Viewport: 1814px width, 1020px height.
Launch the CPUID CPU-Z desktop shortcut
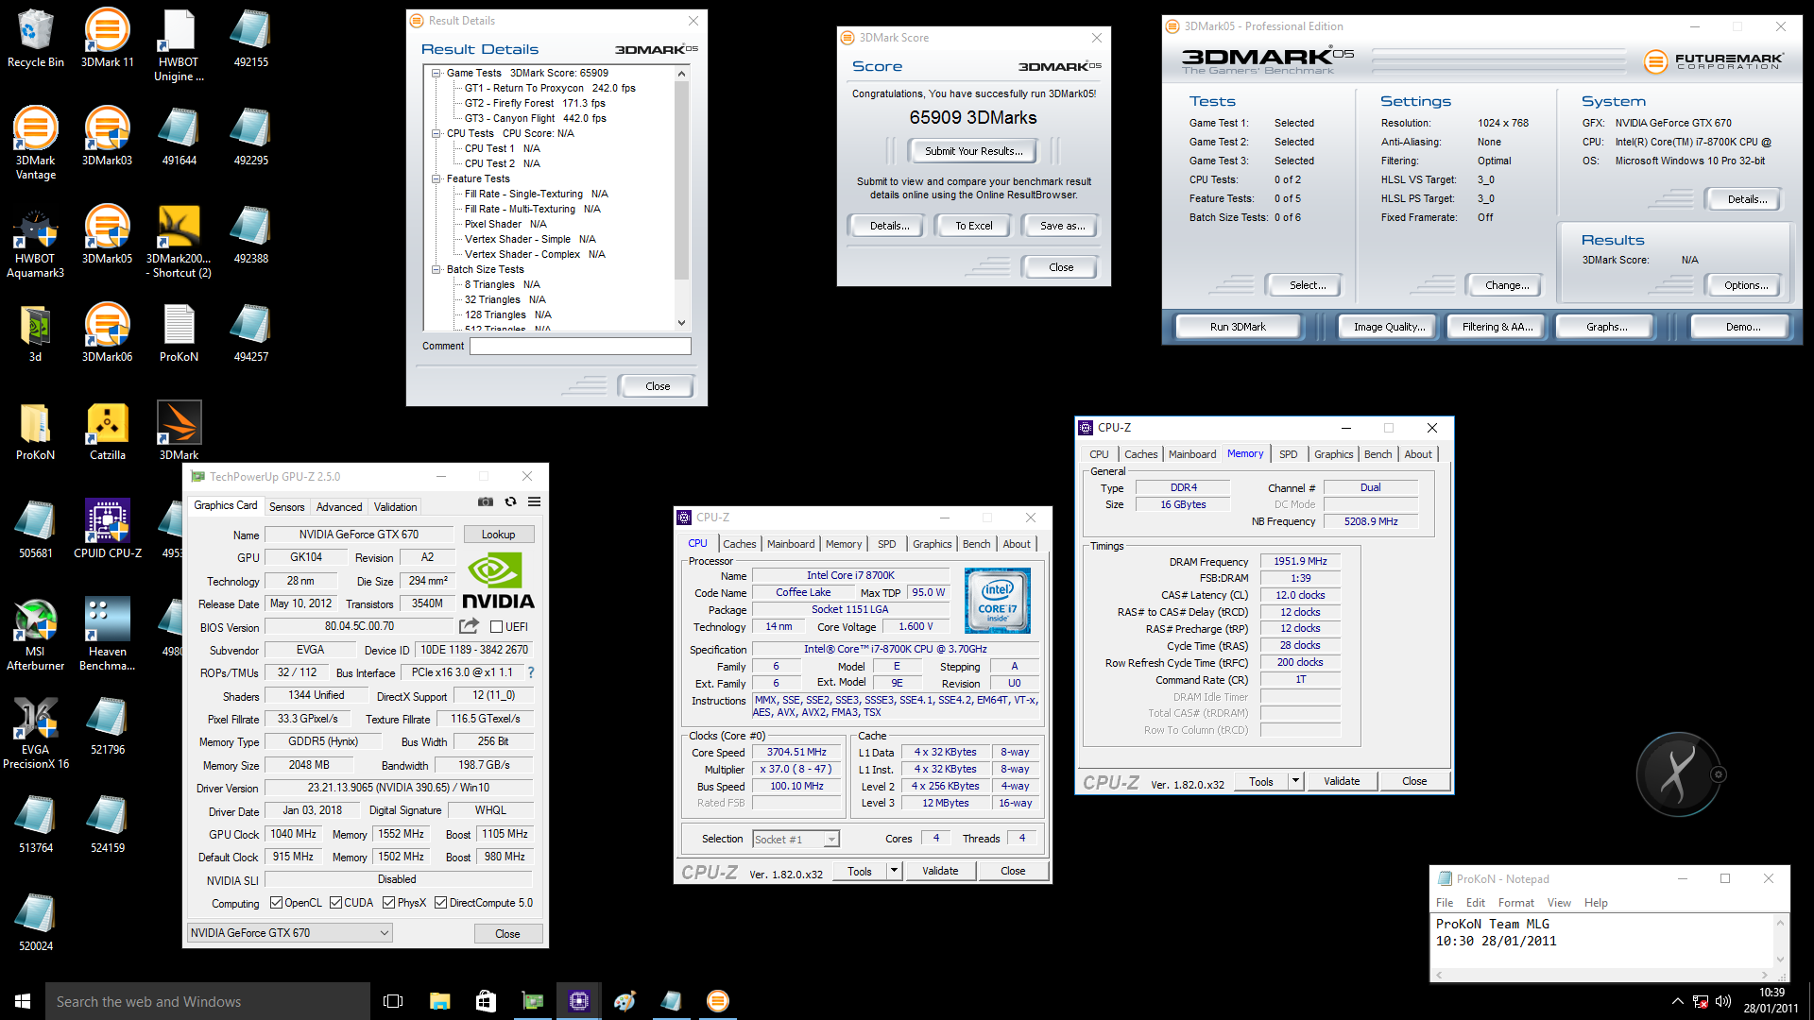click(107, 529)
